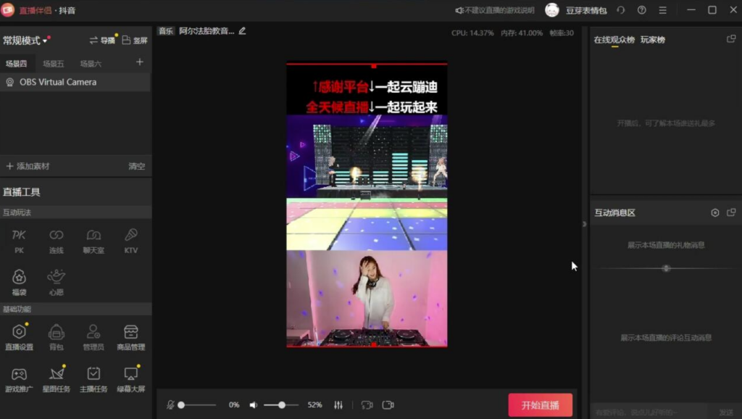Open the 福袋 lucky bag tool

19,282
